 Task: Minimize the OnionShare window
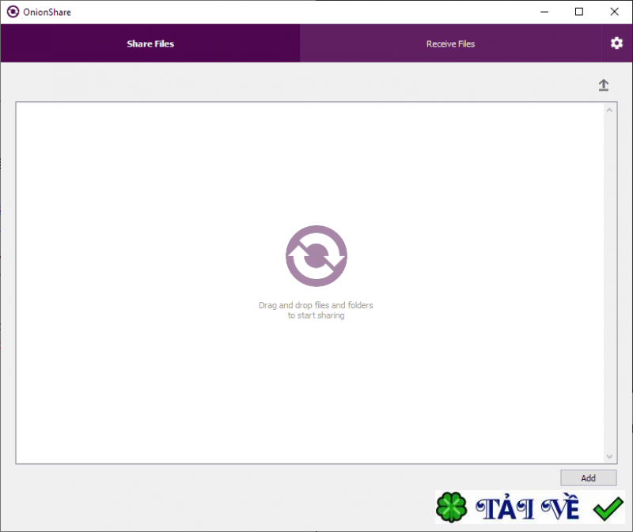(x=544, y=12)
